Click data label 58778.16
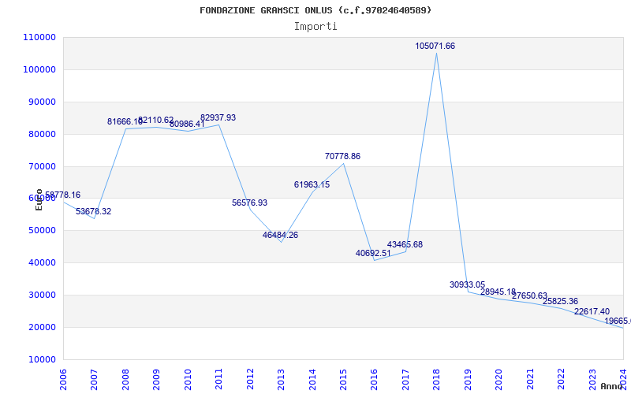Viewport: 631px width, 394px height. click(63, 195)
